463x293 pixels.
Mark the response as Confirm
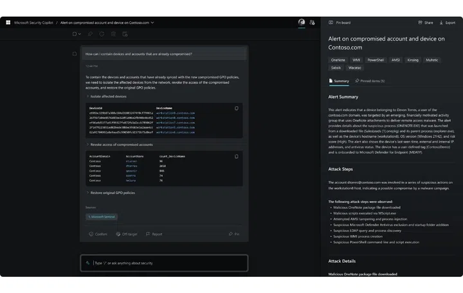point(98,234)
